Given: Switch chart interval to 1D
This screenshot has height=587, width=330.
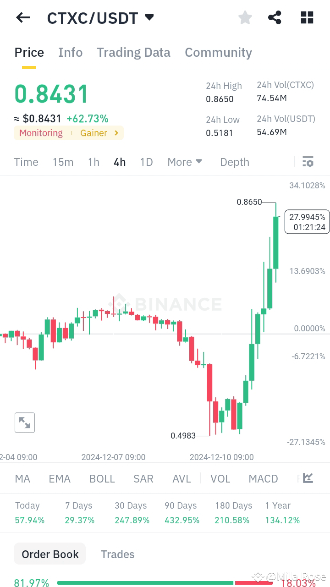Looking at the screenshot, I should (146, 162).
